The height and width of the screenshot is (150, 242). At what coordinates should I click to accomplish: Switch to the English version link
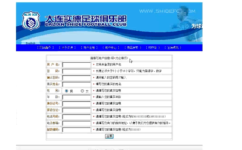(30, 43)
